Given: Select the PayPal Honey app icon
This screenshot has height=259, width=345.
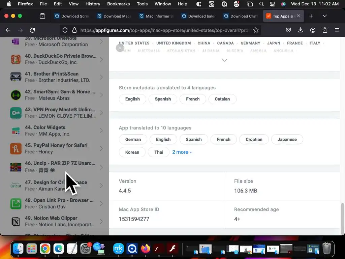Looking at the screenshot, I should tap(15, 149).
